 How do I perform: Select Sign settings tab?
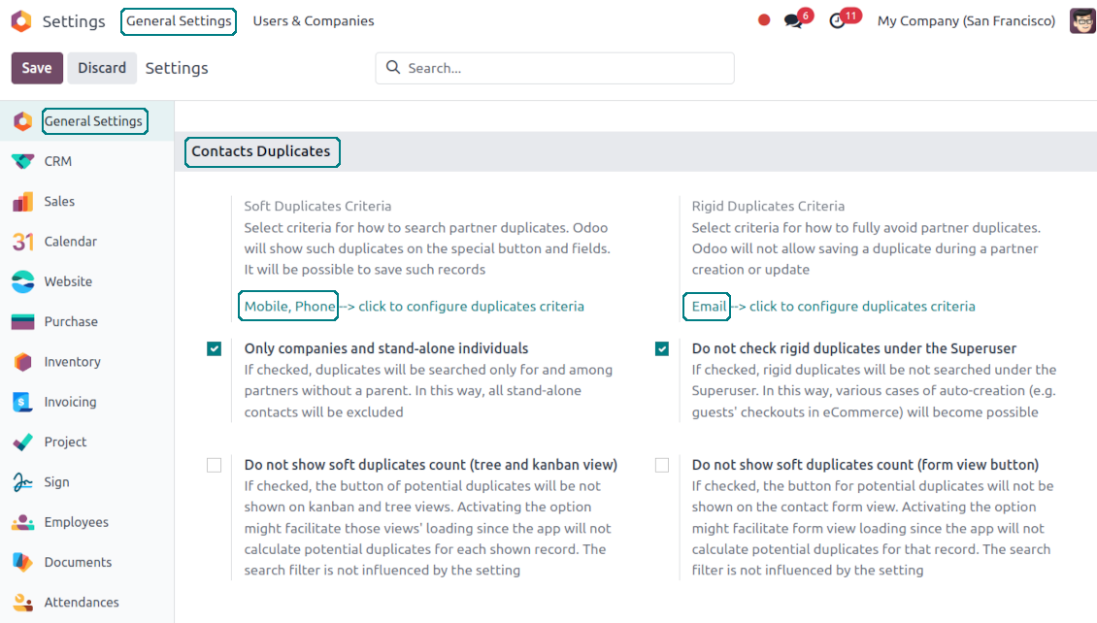click(56, 481)
